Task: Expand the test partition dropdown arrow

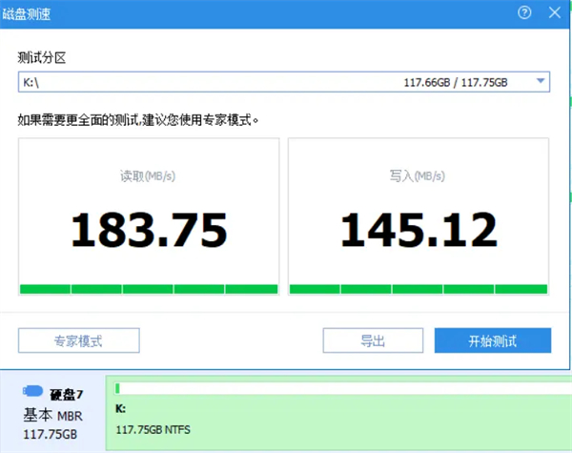Action: pos(541,82)
